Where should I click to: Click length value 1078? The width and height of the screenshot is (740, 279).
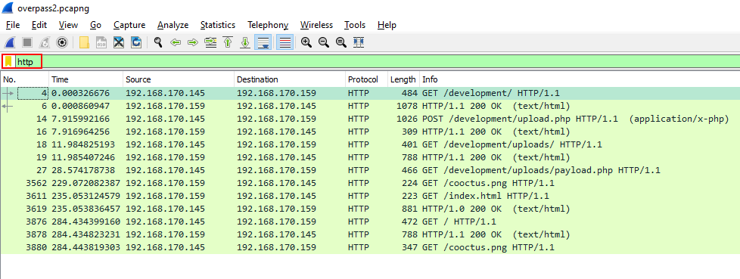tap(407, 106)
